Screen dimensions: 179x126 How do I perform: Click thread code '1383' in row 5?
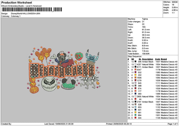[x=158, y=73]
